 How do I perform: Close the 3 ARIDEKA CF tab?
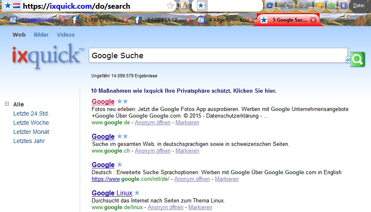coord(188,20)
